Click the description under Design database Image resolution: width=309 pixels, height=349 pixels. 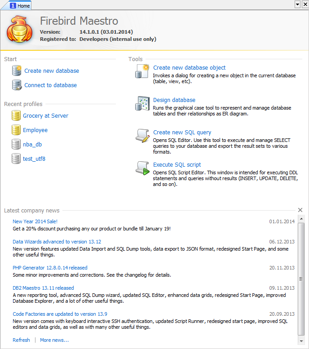pos(222,111)
